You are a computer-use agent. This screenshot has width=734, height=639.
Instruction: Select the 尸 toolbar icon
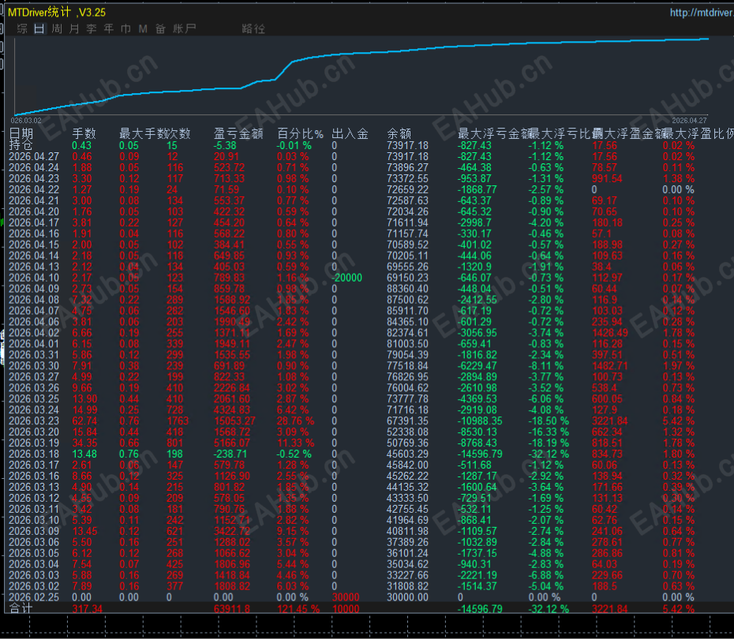pos(190,28)
